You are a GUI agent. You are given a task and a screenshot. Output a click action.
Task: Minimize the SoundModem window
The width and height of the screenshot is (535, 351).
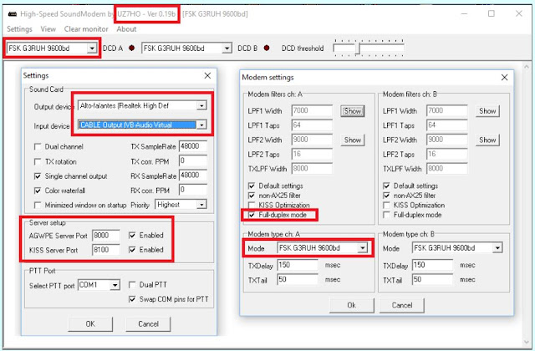[464, 13]
